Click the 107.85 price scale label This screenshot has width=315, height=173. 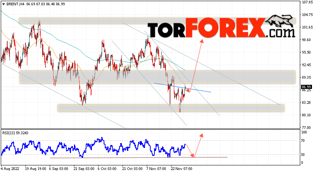[x=307, y=2]
